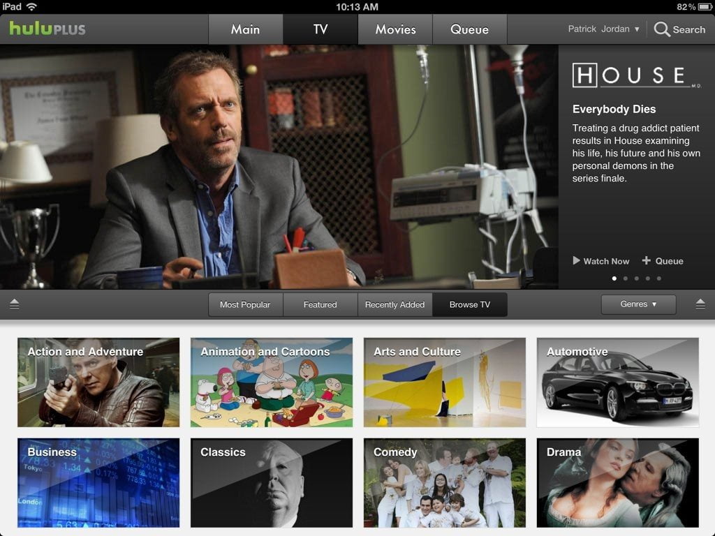Browse the Comedy genre tile

[x=445, y=483]
